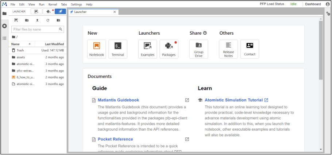Screen dimensions: 332x155
Task: Launch the Terminal tile
Action: pyautogui.click(x=118, y=49)
